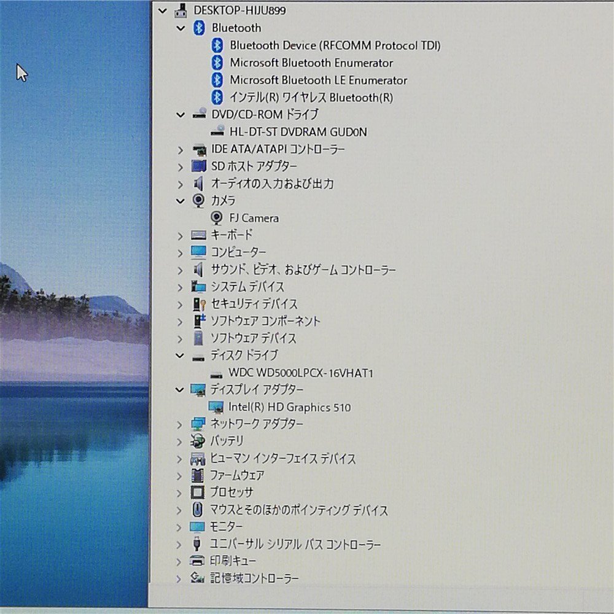Select the モニター (monitor) category icon
Viewport: 614px width, 614px height.
click(x=198, y=526)
